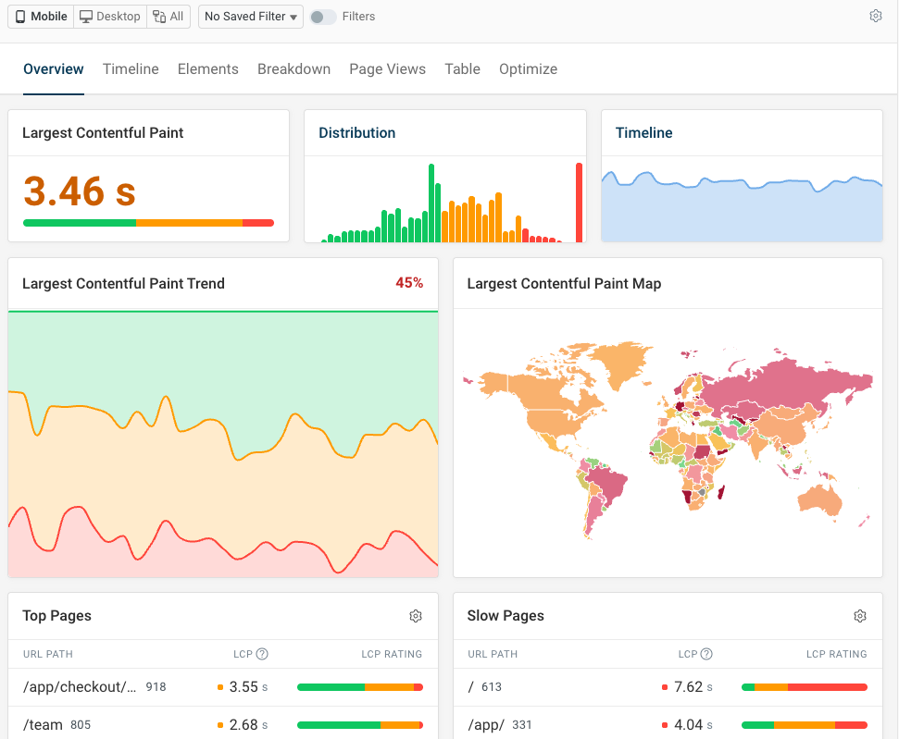Click the LCP rating bar under 3.46 s
Screen dimensions: 899x739
[x=146, y=223]
